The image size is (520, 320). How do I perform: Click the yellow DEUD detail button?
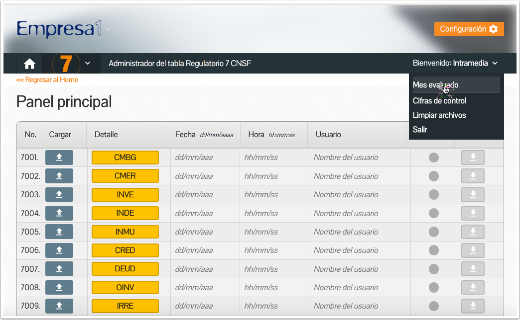125,269
